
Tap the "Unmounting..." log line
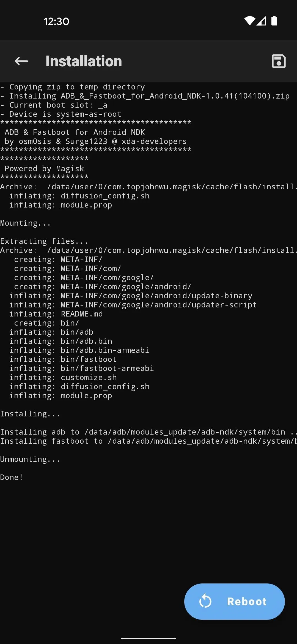pos(30,459)
